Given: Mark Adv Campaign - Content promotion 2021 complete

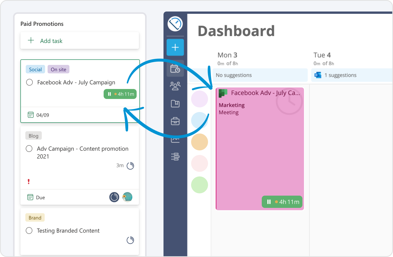Looking at the screenshot, I should point(29,149).
